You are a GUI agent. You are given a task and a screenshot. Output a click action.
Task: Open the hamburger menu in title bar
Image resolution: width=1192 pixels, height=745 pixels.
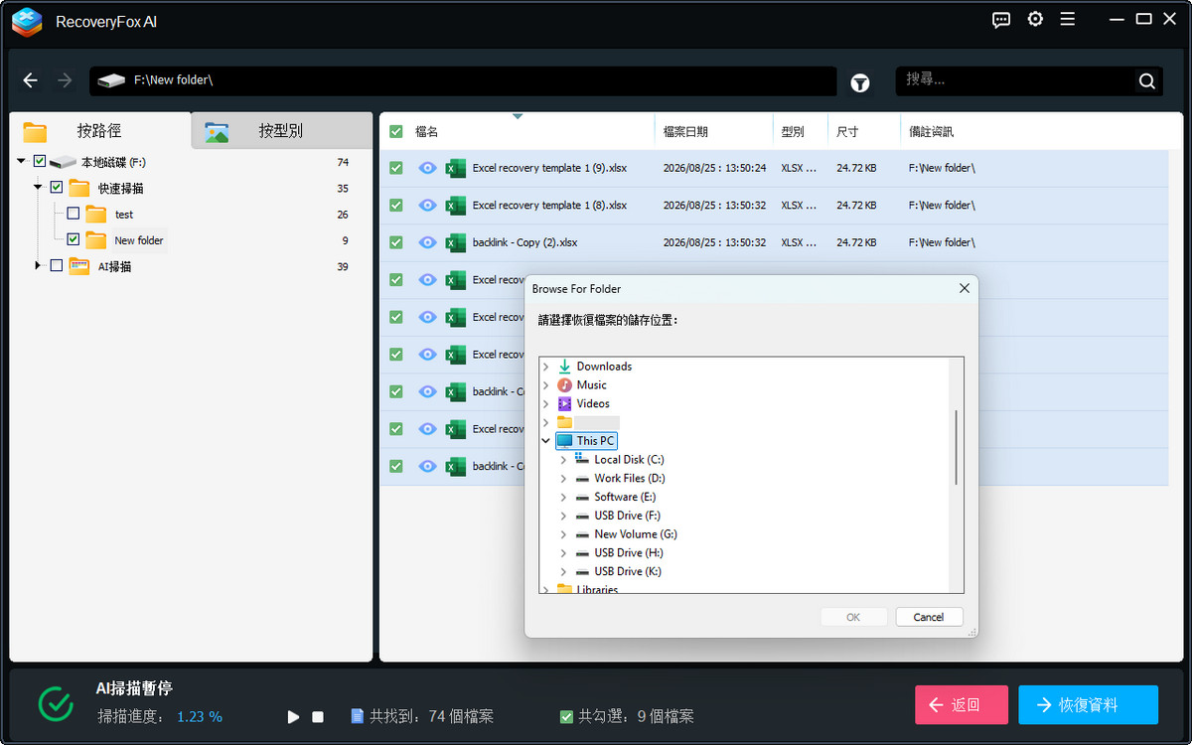[1068, 19]
